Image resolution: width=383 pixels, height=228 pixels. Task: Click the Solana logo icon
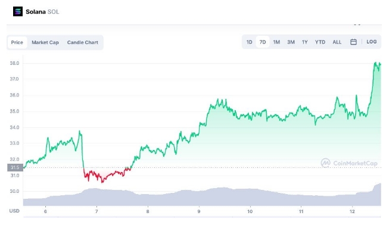[18, 11]
